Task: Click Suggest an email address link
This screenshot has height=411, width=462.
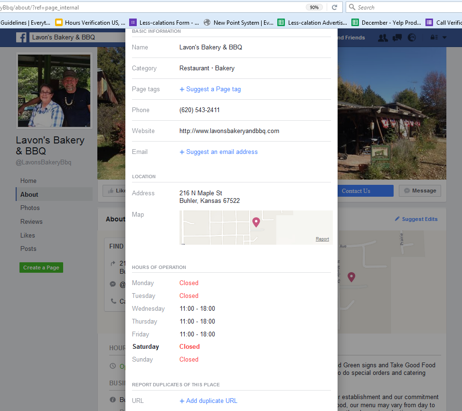Action: point(218,152)
